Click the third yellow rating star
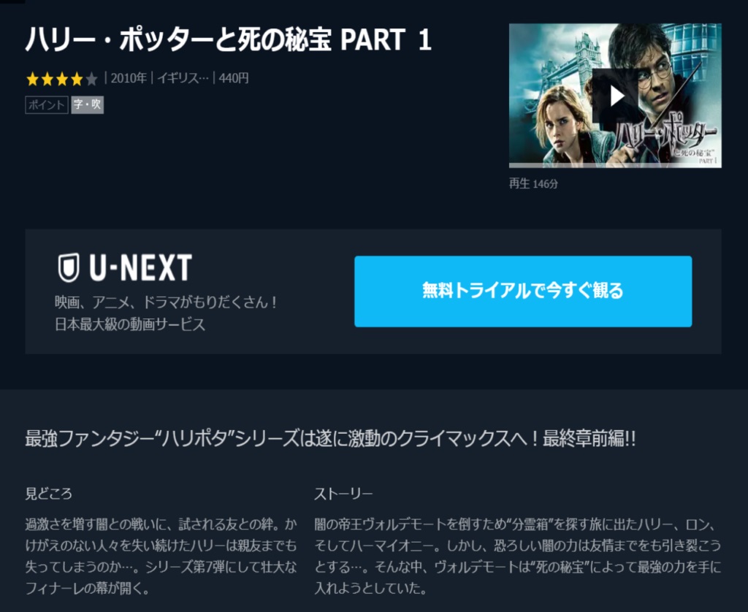This screenshot has height=612, width=748. [62, 79]
